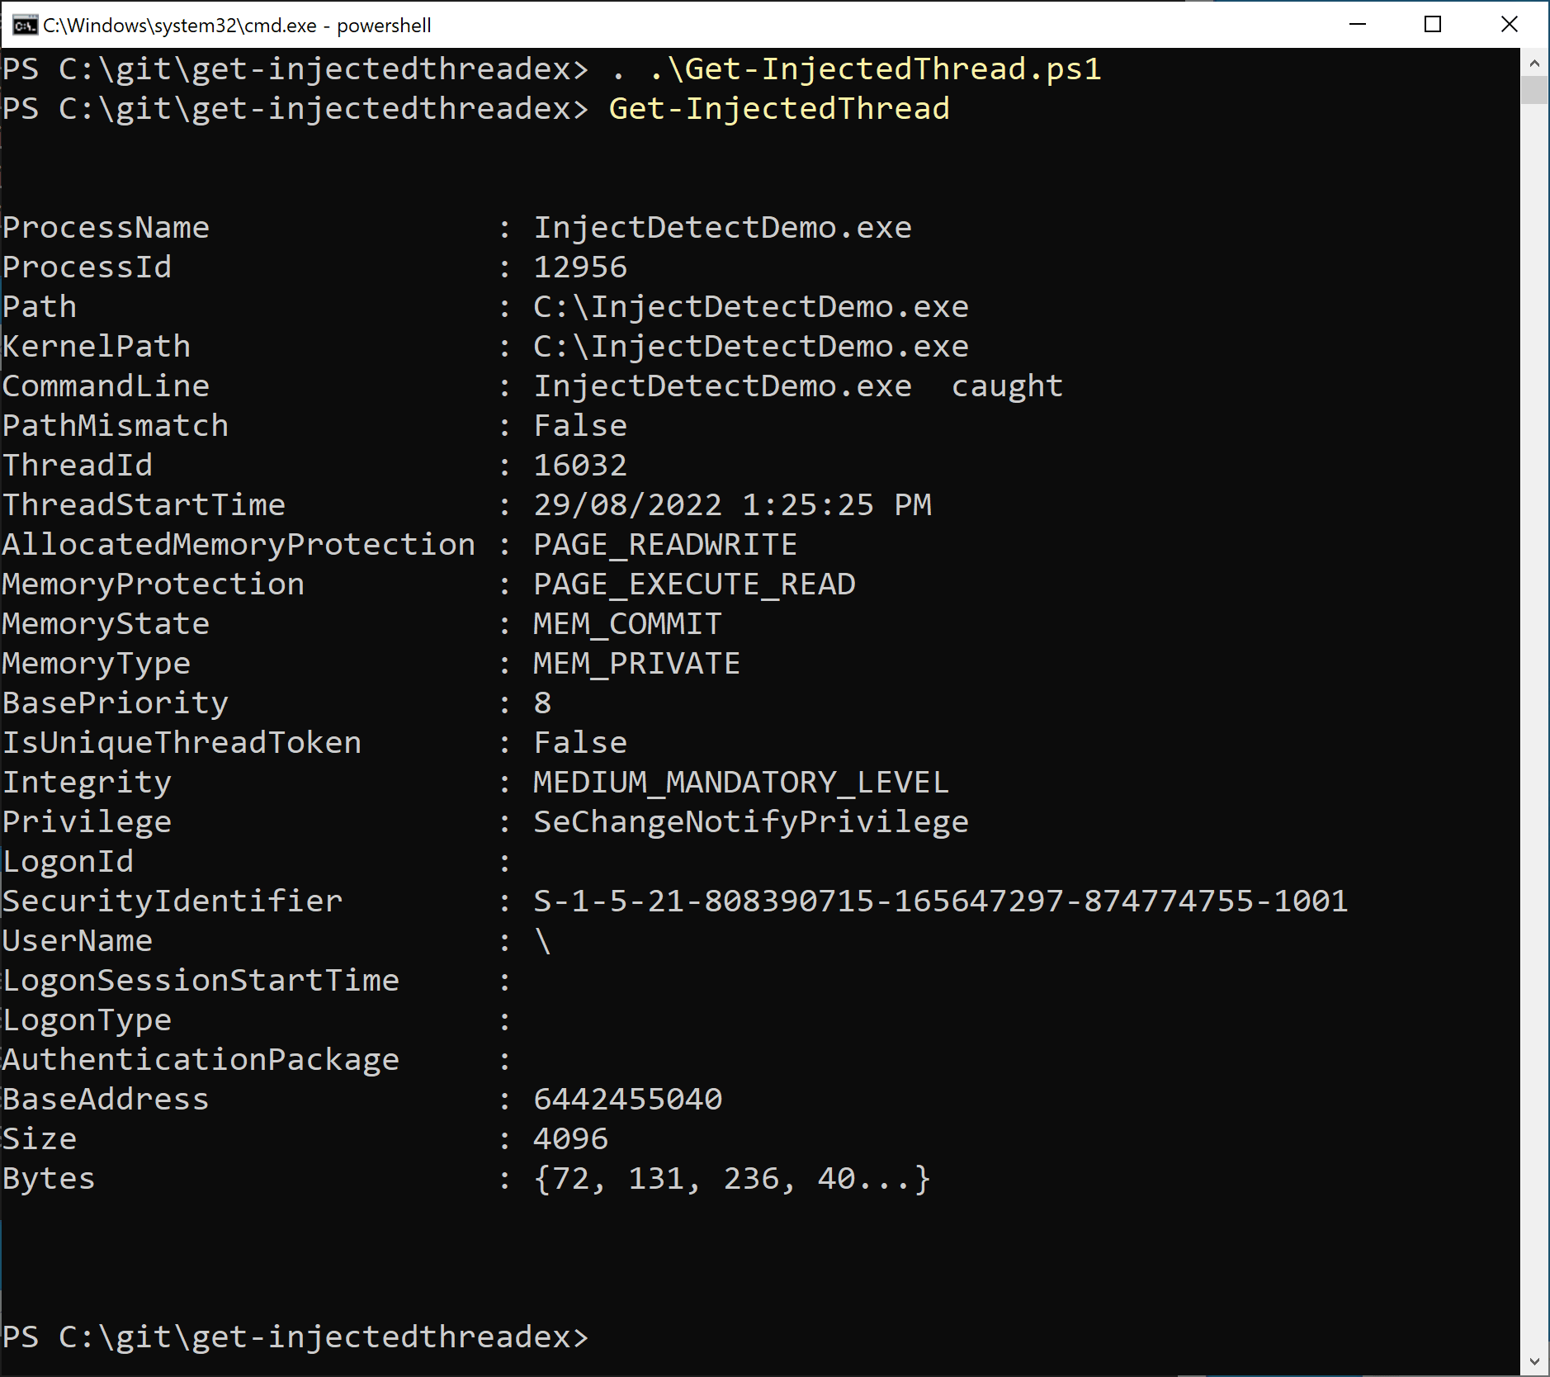Click the 'SecurityIdentifier' field label
The image size is (1550, 1377).
click(x=172, y=901)
